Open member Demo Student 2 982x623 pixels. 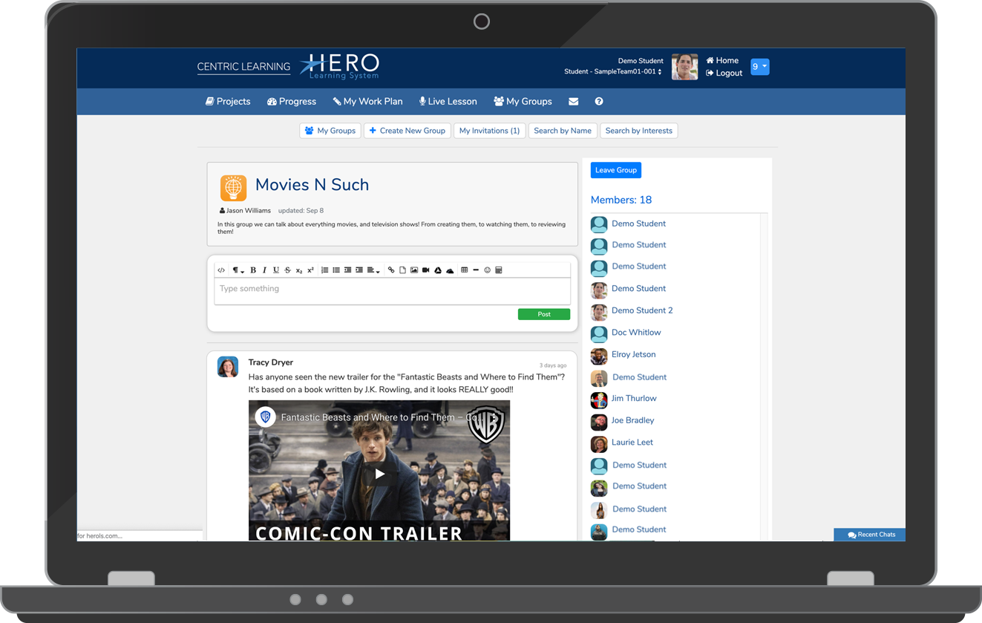click(642, 310)
